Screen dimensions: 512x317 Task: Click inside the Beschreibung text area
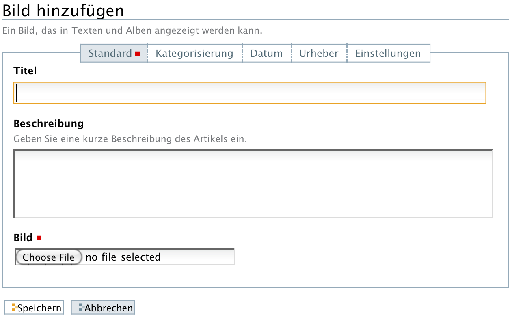[x=253, y=184]
